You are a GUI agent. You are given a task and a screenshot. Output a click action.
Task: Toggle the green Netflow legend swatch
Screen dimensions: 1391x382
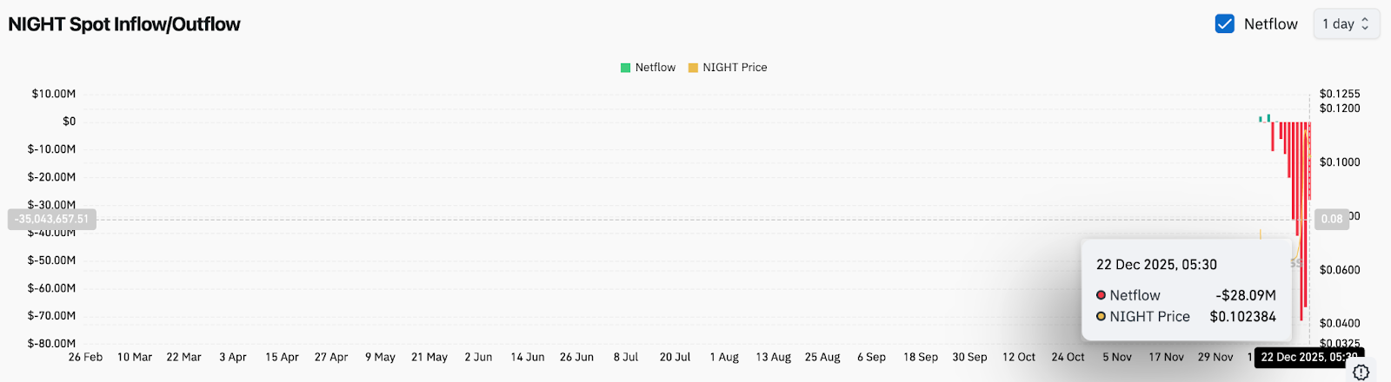point(625,68)
